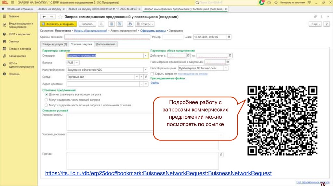Open the Склад и доставка section
Image resolution: width=333 pixels, height=186 pixels.
point(20,49)
